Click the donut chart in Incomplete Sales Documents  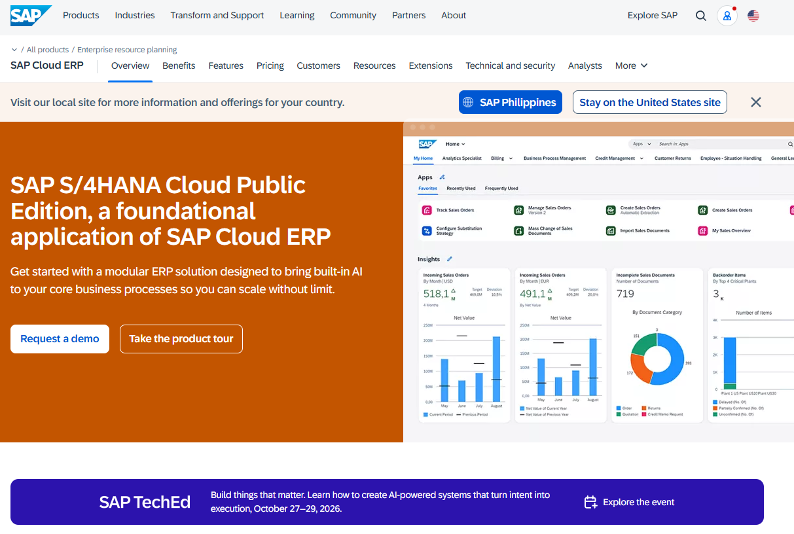pos(657,358)
